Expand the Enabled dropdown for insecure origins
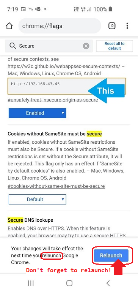 click(x=37, y=113)
